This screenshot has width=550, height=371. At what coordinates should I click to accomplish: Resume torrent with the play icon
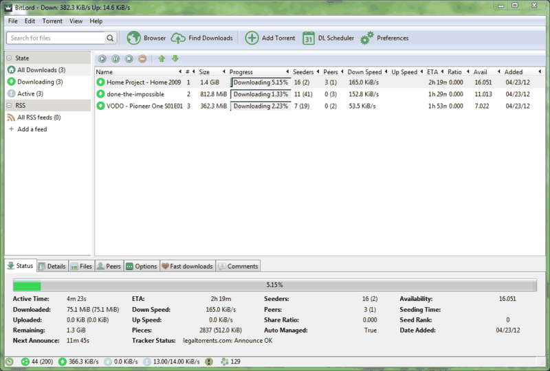click(102, 59)
